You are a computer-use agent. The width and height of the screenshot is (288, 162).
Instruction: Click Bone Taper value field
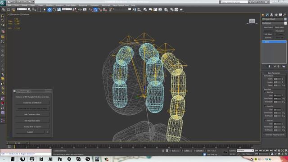point(277,85)
